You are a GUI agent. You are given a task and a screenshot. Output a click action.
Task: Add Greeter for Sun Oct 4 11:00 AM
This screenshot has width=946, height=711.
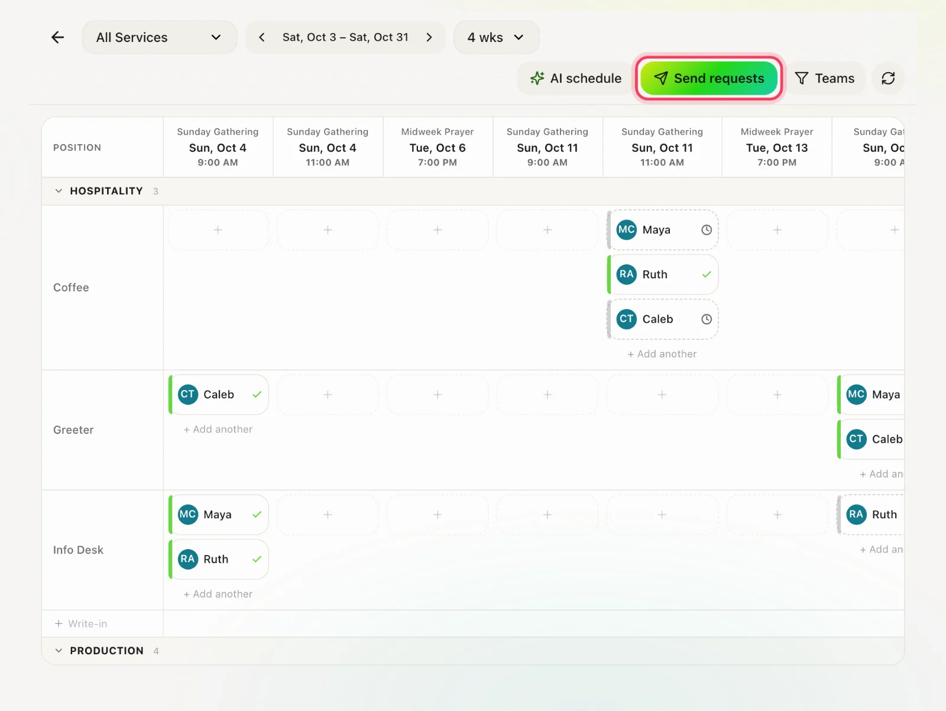[328, 394]
